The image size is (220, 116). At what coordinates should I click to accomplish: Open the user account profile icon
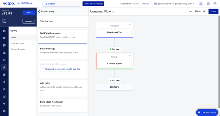(215, 4)
